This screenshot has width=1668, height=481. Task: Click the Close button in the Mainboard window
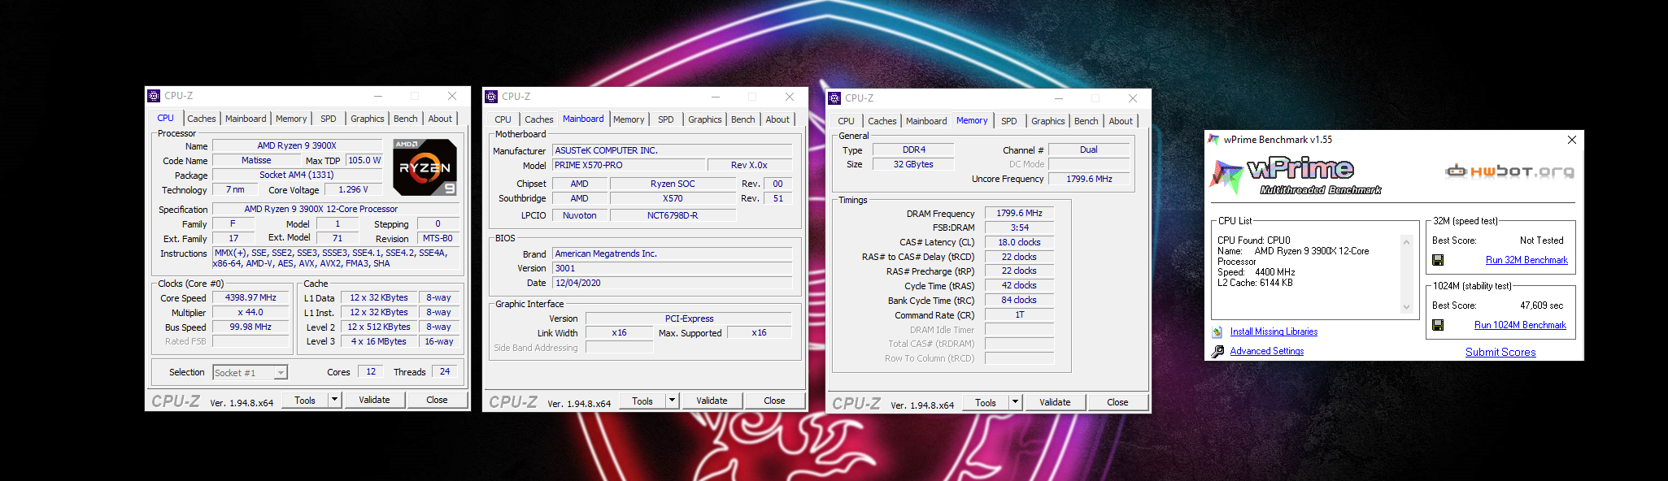tap(774, 401)
